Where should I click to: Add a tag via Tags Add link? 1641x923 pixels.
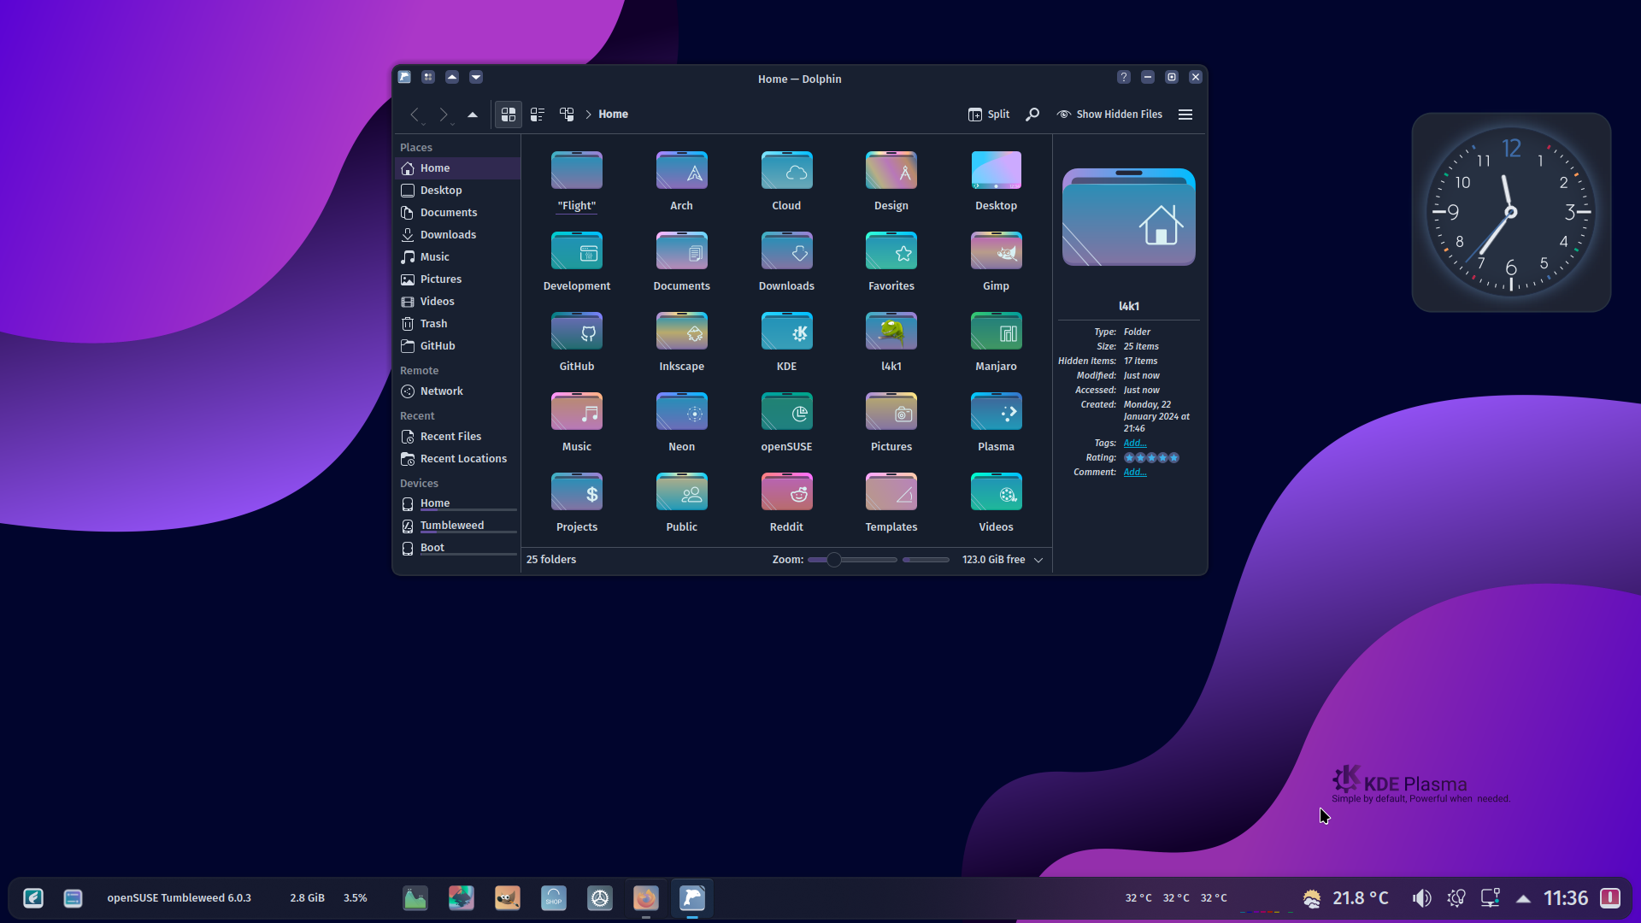tap(1134, 443)
